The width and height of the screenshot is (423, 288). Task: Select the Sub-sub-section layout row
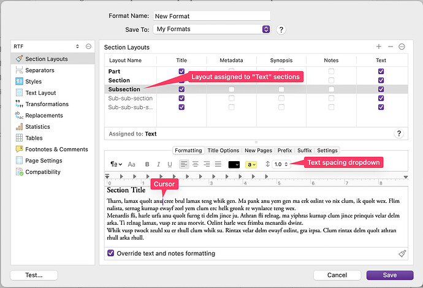click(256, 98)
